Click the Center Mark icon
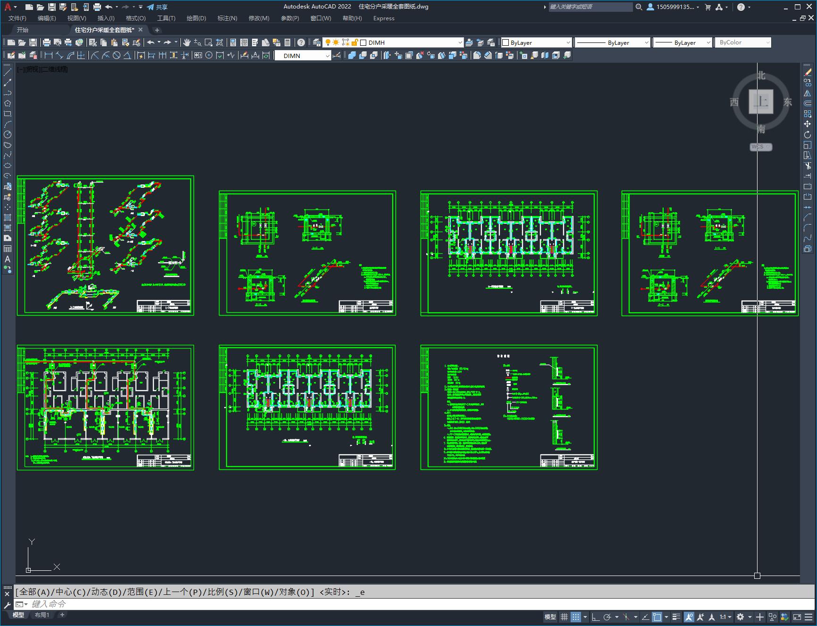The width and height of the screenshot is (817, 626). (209, 56)
